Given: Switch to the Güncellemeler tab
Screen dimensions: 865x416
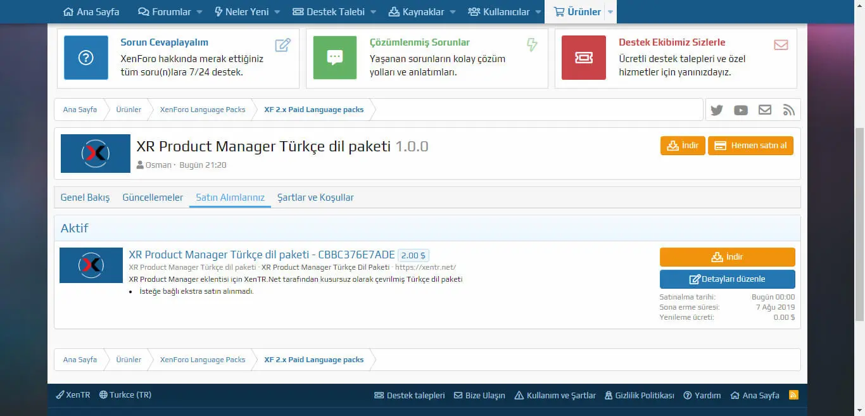Looking at the screenshot, I should pos(153,198).
